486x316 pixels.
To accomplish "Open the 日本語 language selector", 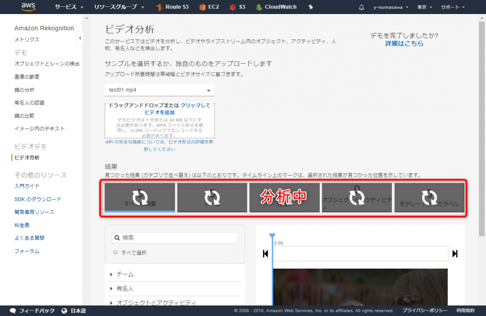I will tap(74, 311).
